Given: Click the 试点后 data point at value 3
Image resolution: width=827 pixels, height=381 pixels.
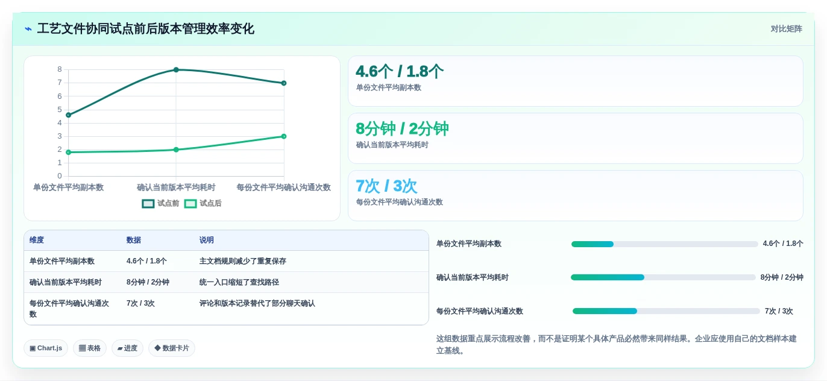Looking at the screenshot, I should (283, 136).
